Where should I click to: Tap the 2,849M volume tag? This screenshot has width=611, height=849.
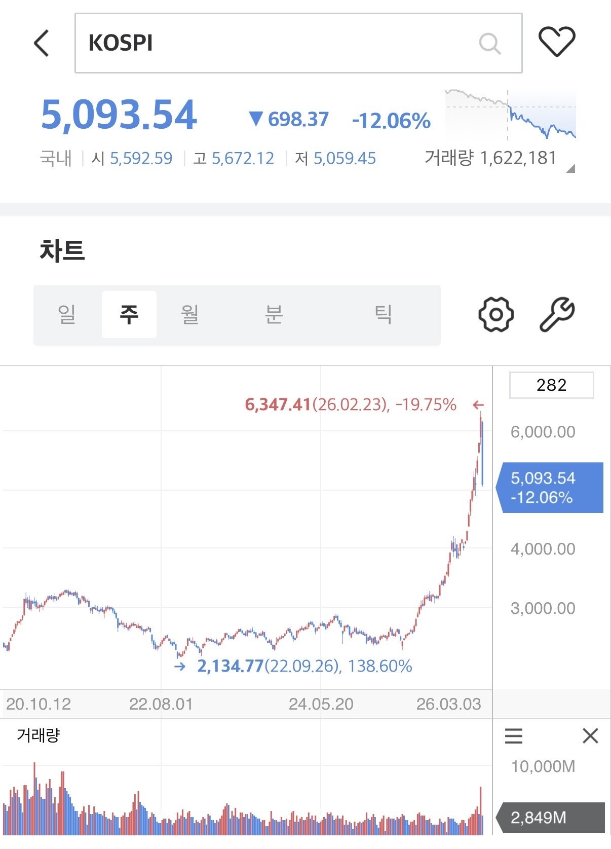(x=550, y=818)
